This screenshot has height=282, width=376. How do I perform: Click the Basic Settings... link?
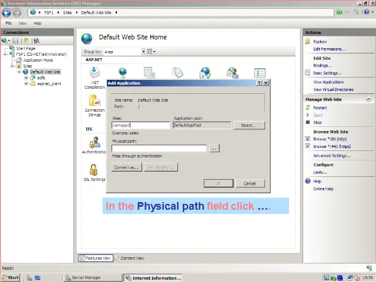[x=328, y=73]
